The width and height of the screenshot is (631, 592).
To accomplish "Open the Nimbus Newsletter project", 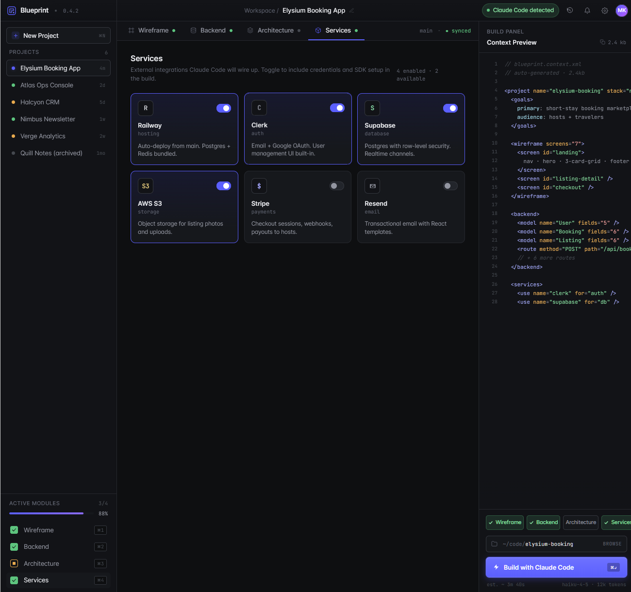I will tap(58, 119).
